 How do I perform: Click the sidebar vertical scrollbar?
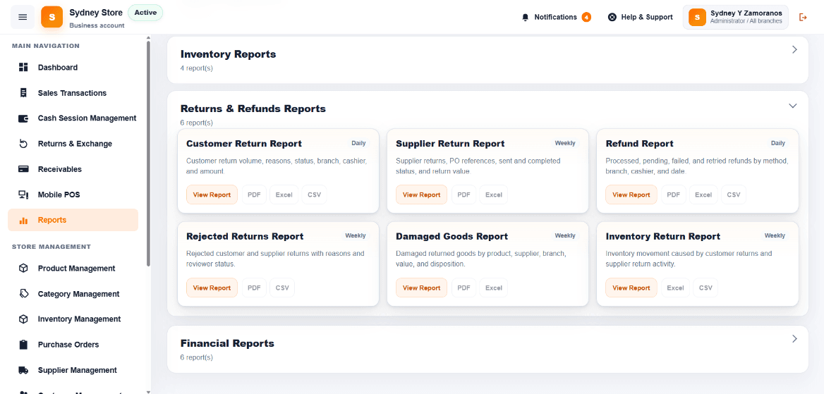coord(148,152)
